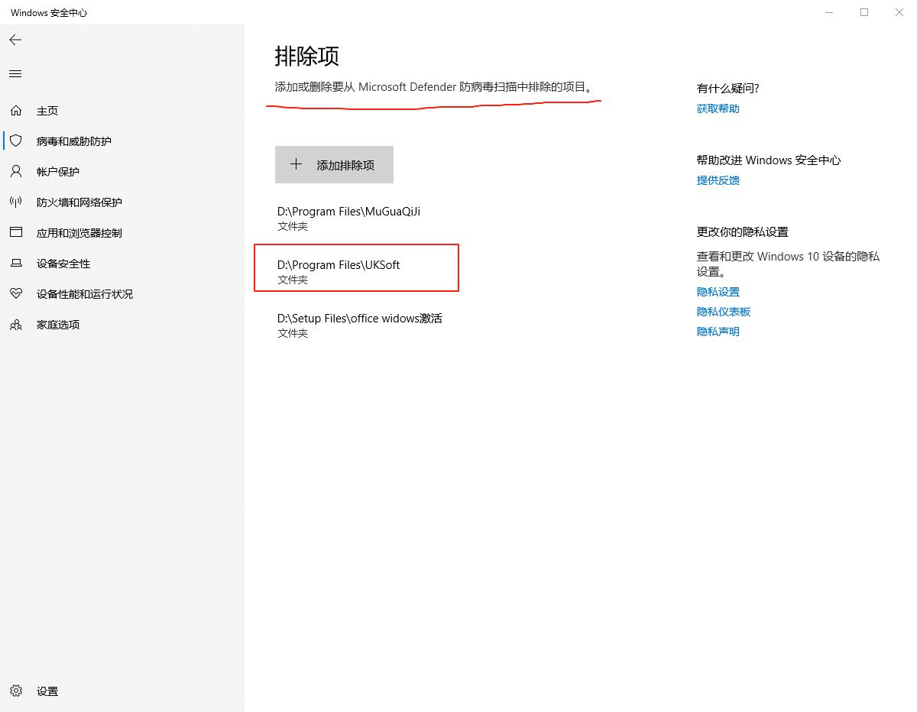Click the wireless icon for 防火墙和网络保护
The image size is (917, 712).
[16, 202]
